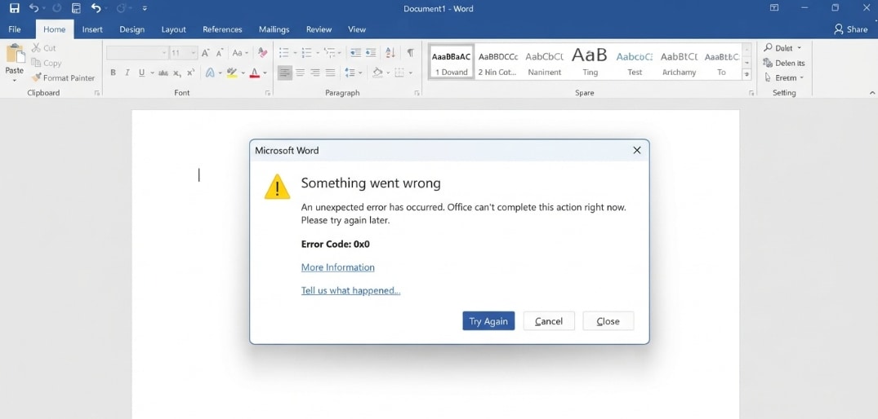
Task: Click the Clear Formatting eraser icon
Action: tap(262, 52)
